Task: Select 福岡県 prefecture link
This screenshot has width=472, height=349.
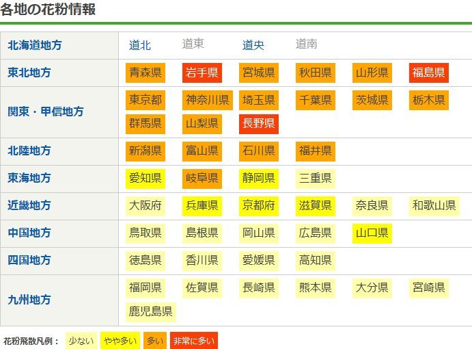Action: [145, 287]
